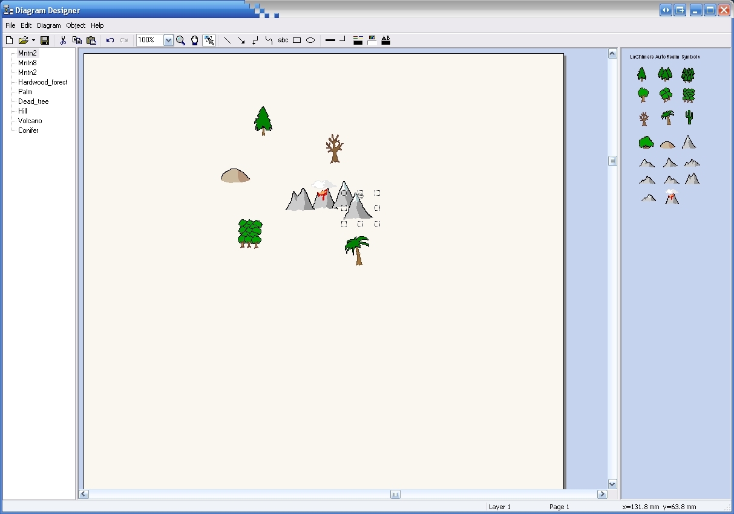This screenshot has width=734, height=514.
Task: Select Volcano in the object list
Action: pos(30,121)
